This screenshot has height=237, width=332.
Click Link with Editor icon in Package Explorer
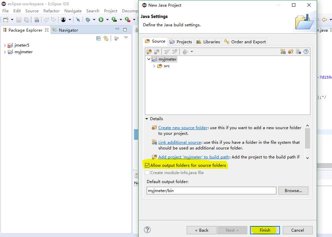pos(106,39)
